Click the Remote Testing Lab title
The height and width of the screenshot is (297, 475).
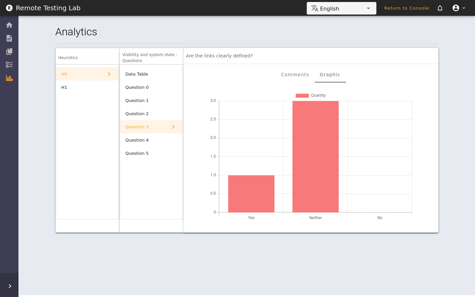pos(48,8)
